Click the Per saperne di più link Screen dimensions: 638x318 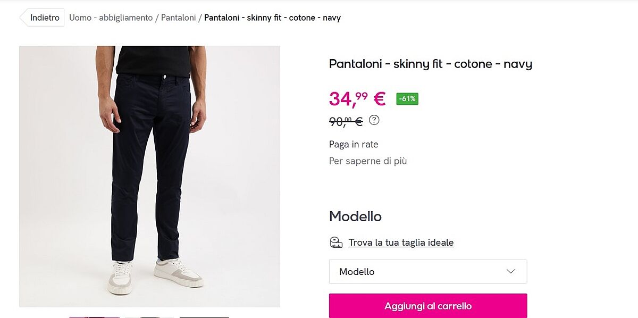[367, 161]
